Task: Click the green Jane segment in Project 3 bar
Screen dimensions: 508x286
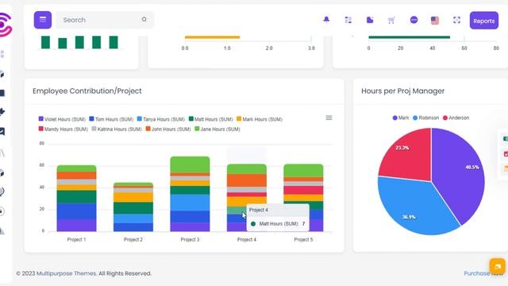Action: pos(190,164)
